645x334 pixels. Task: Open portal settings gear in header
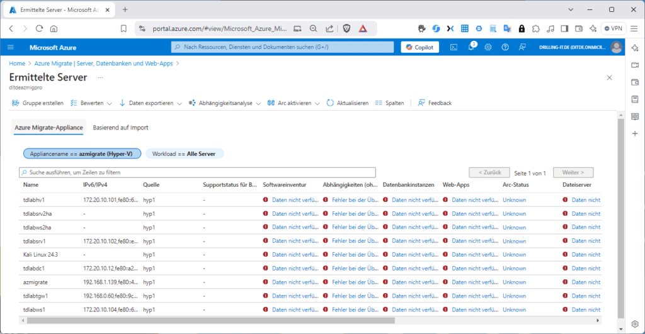[x=488, y=47]
